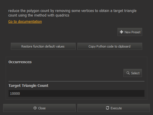Click the 10000 value text

(x=15, y=93)
